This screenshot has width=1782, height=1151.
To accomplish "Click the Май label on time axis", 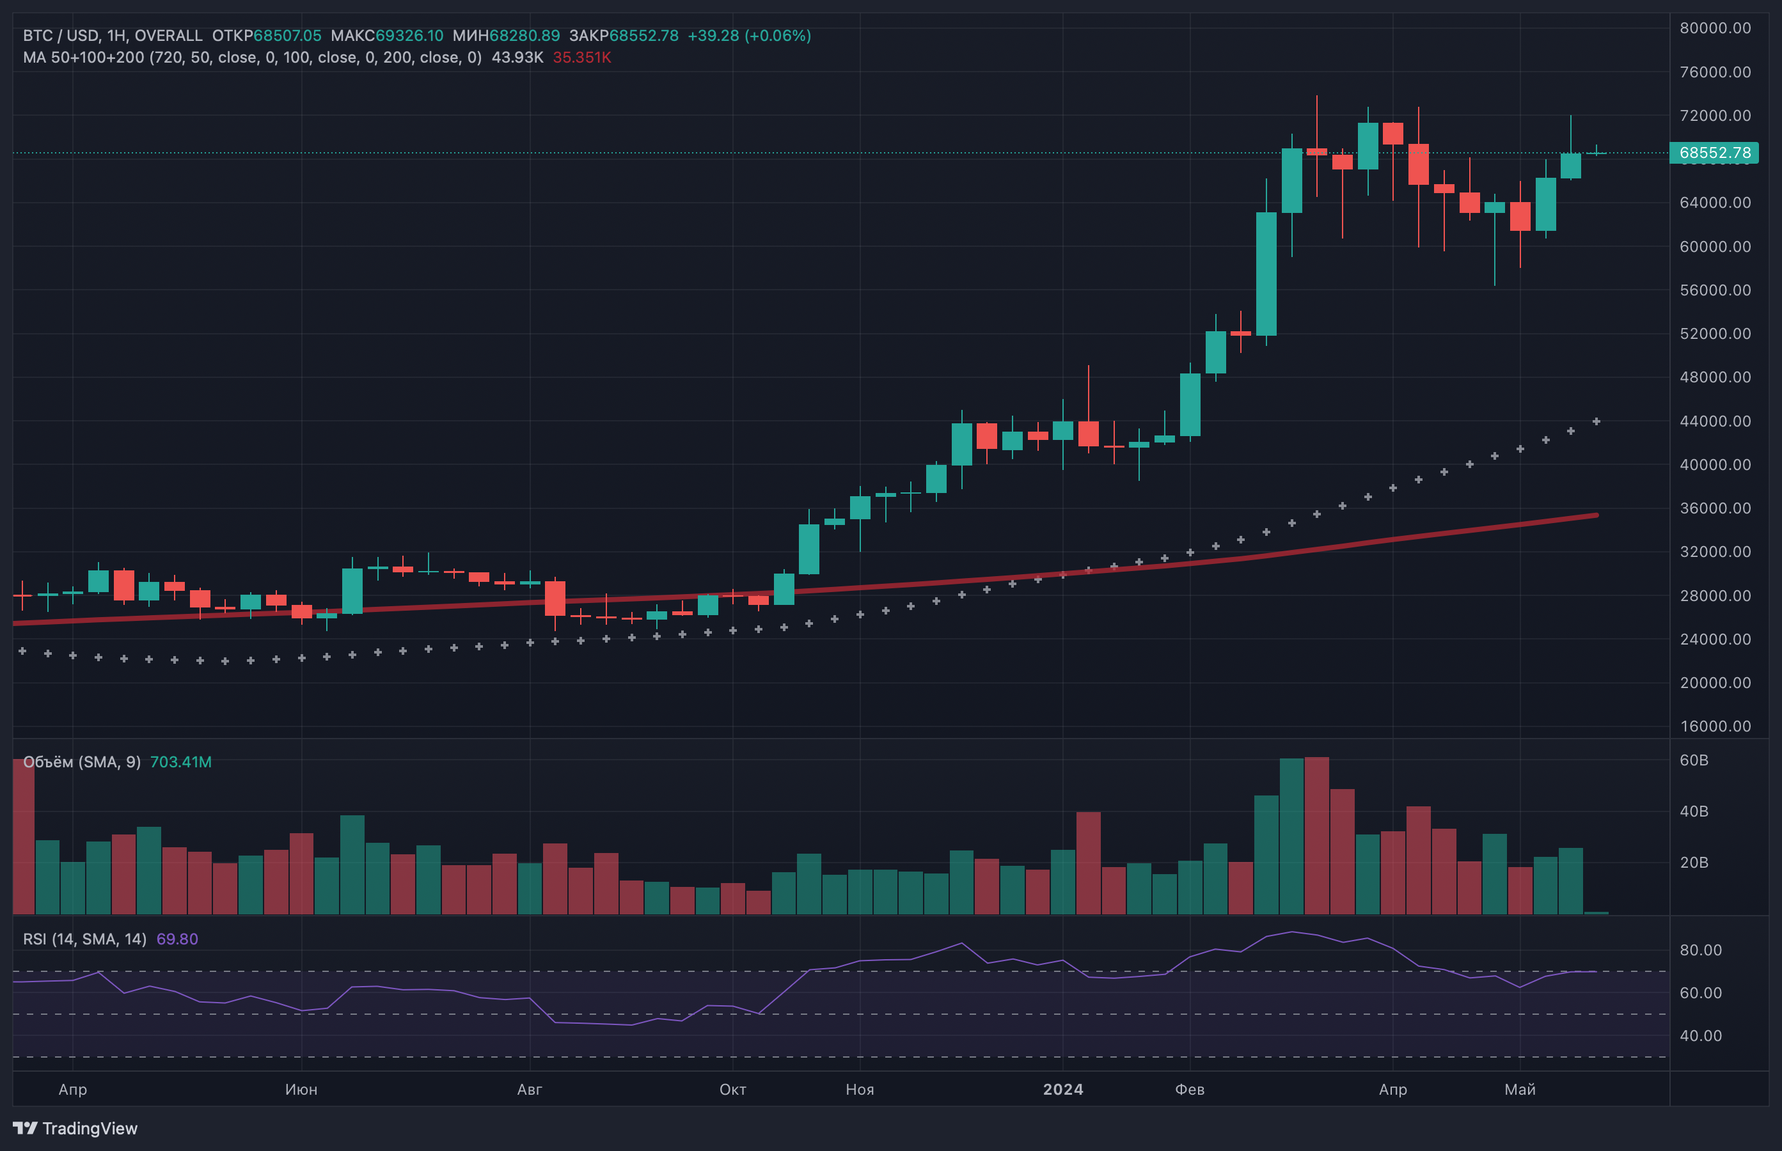I will [1520, 1089].
